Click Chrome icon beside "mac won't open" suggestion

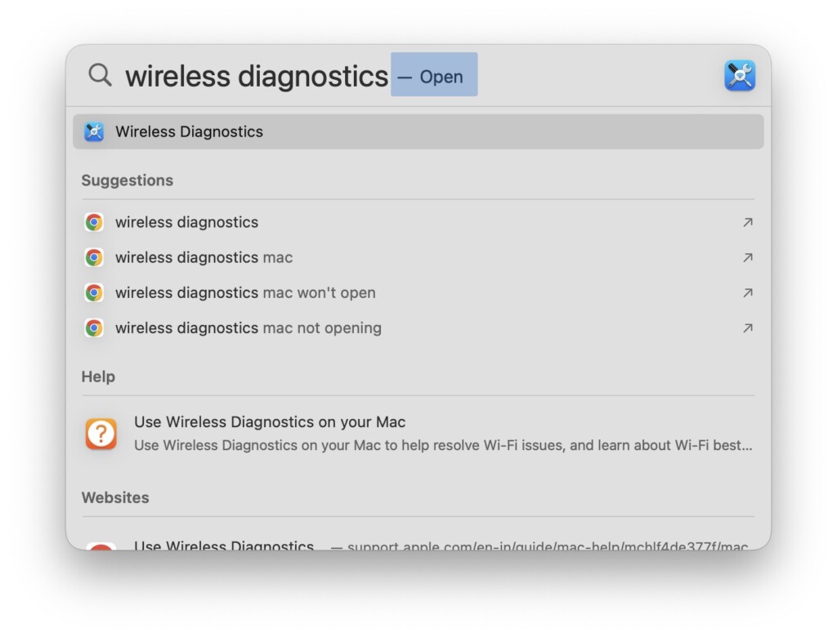(94, 292)
